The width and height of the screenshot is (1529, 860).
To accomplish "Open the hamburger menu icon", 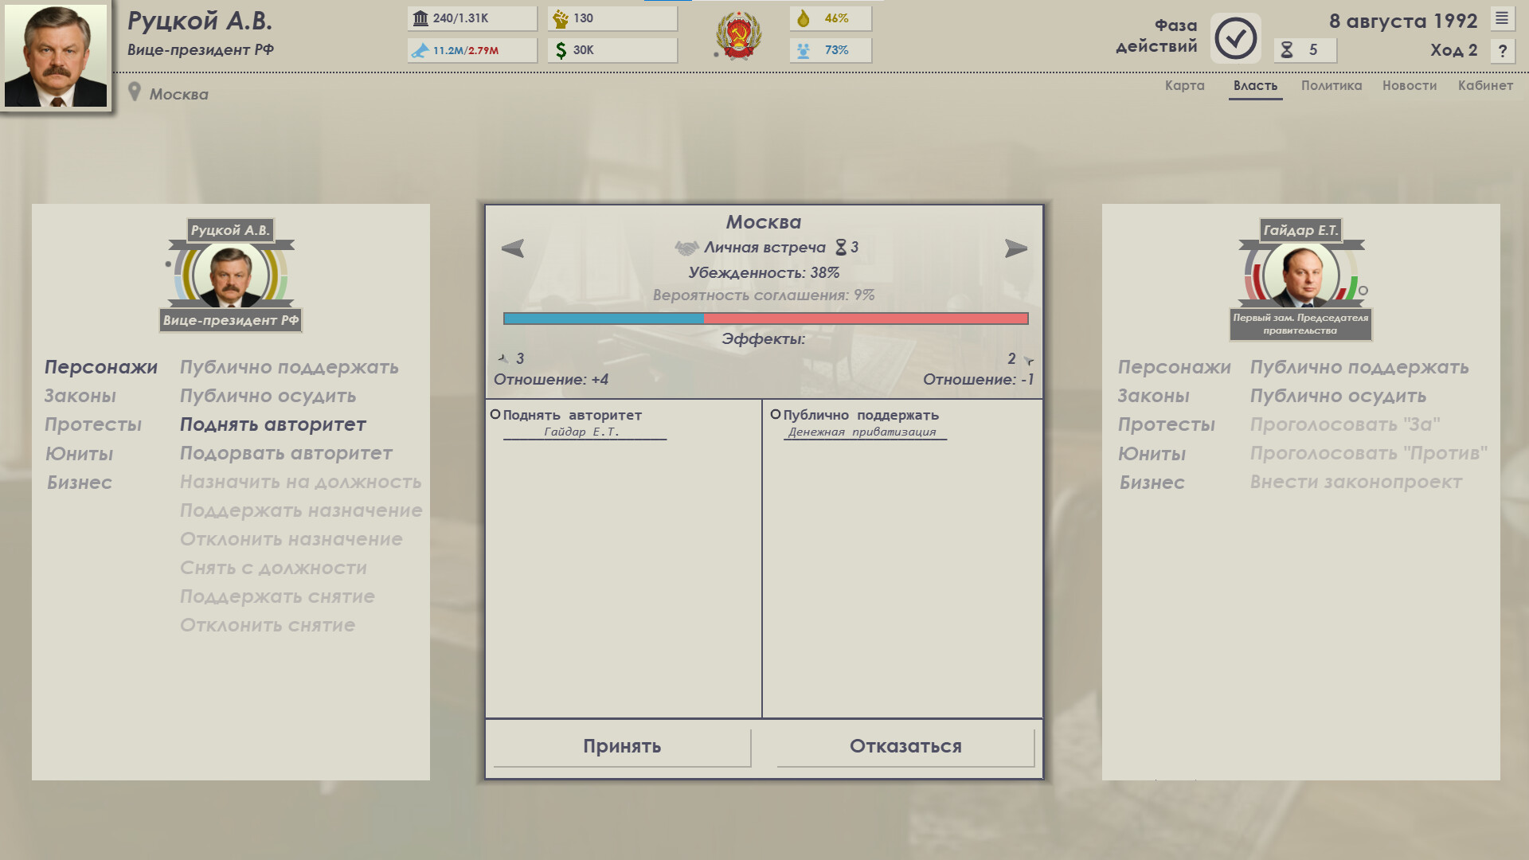I will 1502,18.
